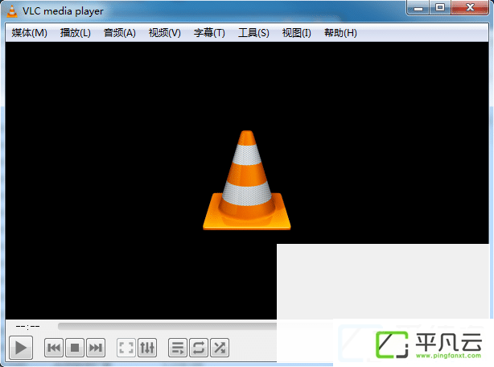Minimize the VLC media player window
Viewport: 494px width, 367px height.
pos(418,7)
